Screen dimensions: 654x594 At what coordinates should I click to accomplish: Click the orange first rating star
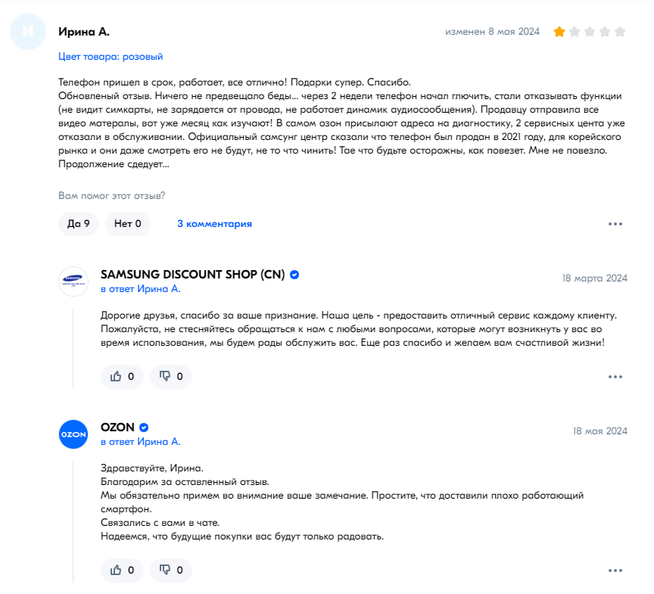click(x=559, y=32)
